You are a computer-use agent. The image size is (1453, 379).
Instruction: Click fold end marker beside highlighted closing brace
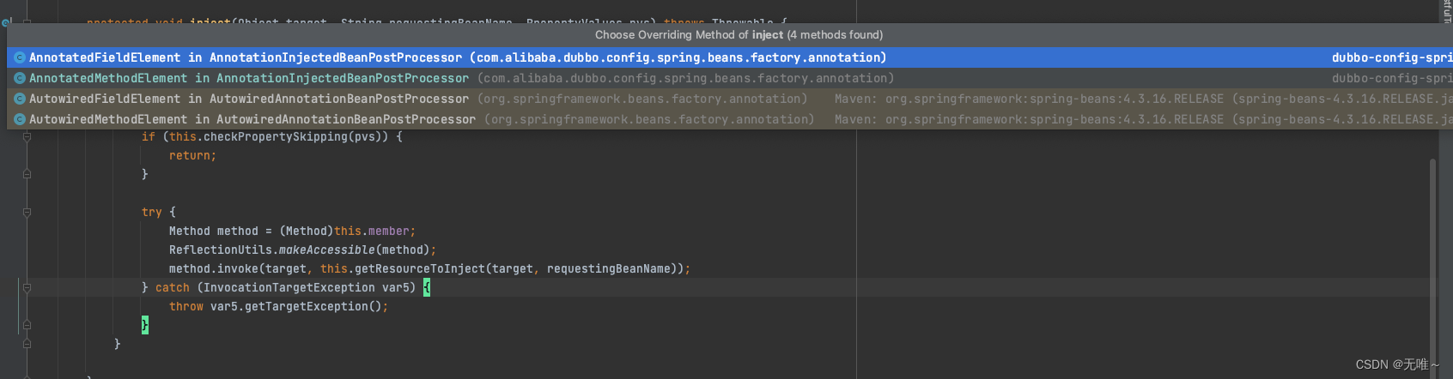tap(27, 325)
